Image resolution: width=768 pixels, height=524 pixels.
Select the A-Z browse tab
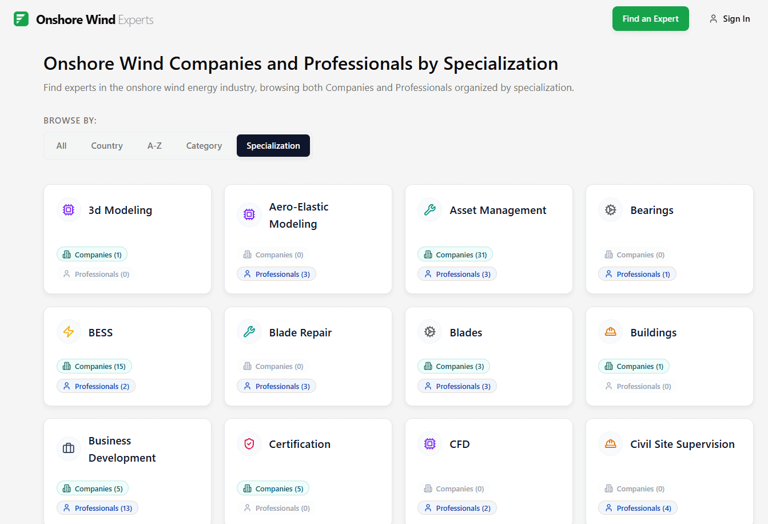(154, 146)
